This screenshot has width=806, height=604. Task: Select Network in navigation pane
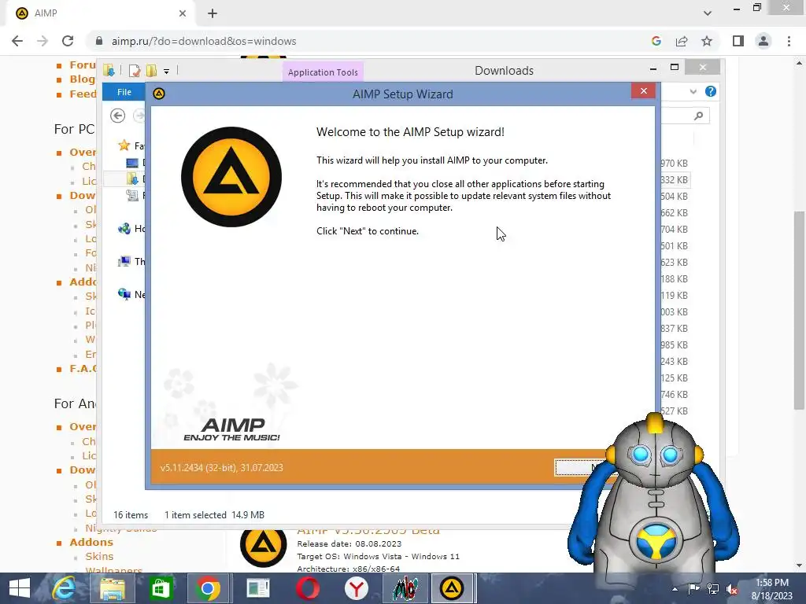coord(131,294)
